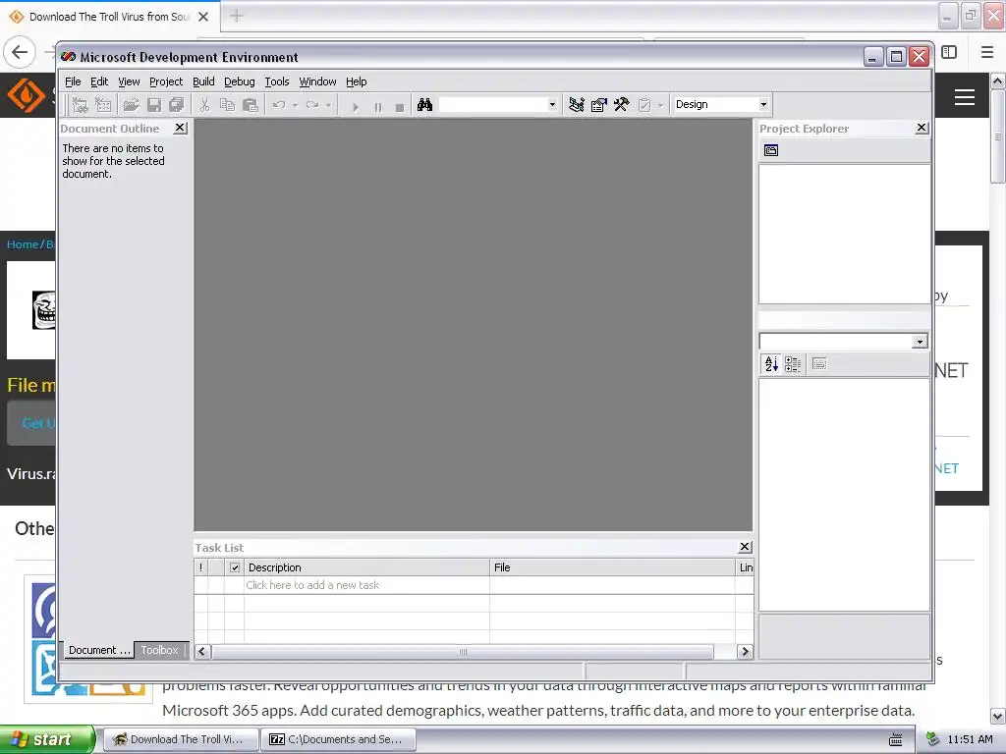Image resolution: width=1006 pixels, height=754 pixels.
Task: Open the Undo history dropdown arrow
Action: click(x=295, y=105)
